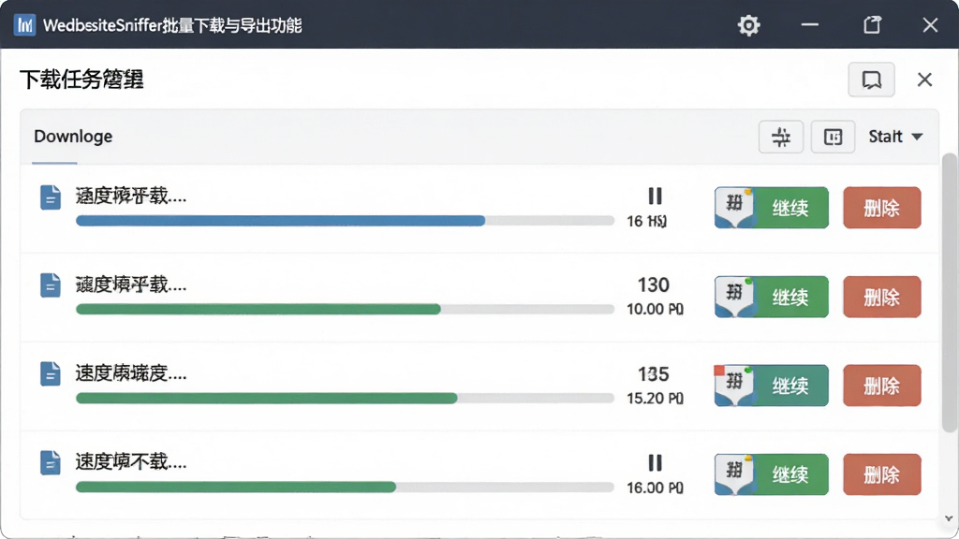The image size is (959, 539).
Task: Click the layout panel icon beside Stalt
Action: (833, 137)
